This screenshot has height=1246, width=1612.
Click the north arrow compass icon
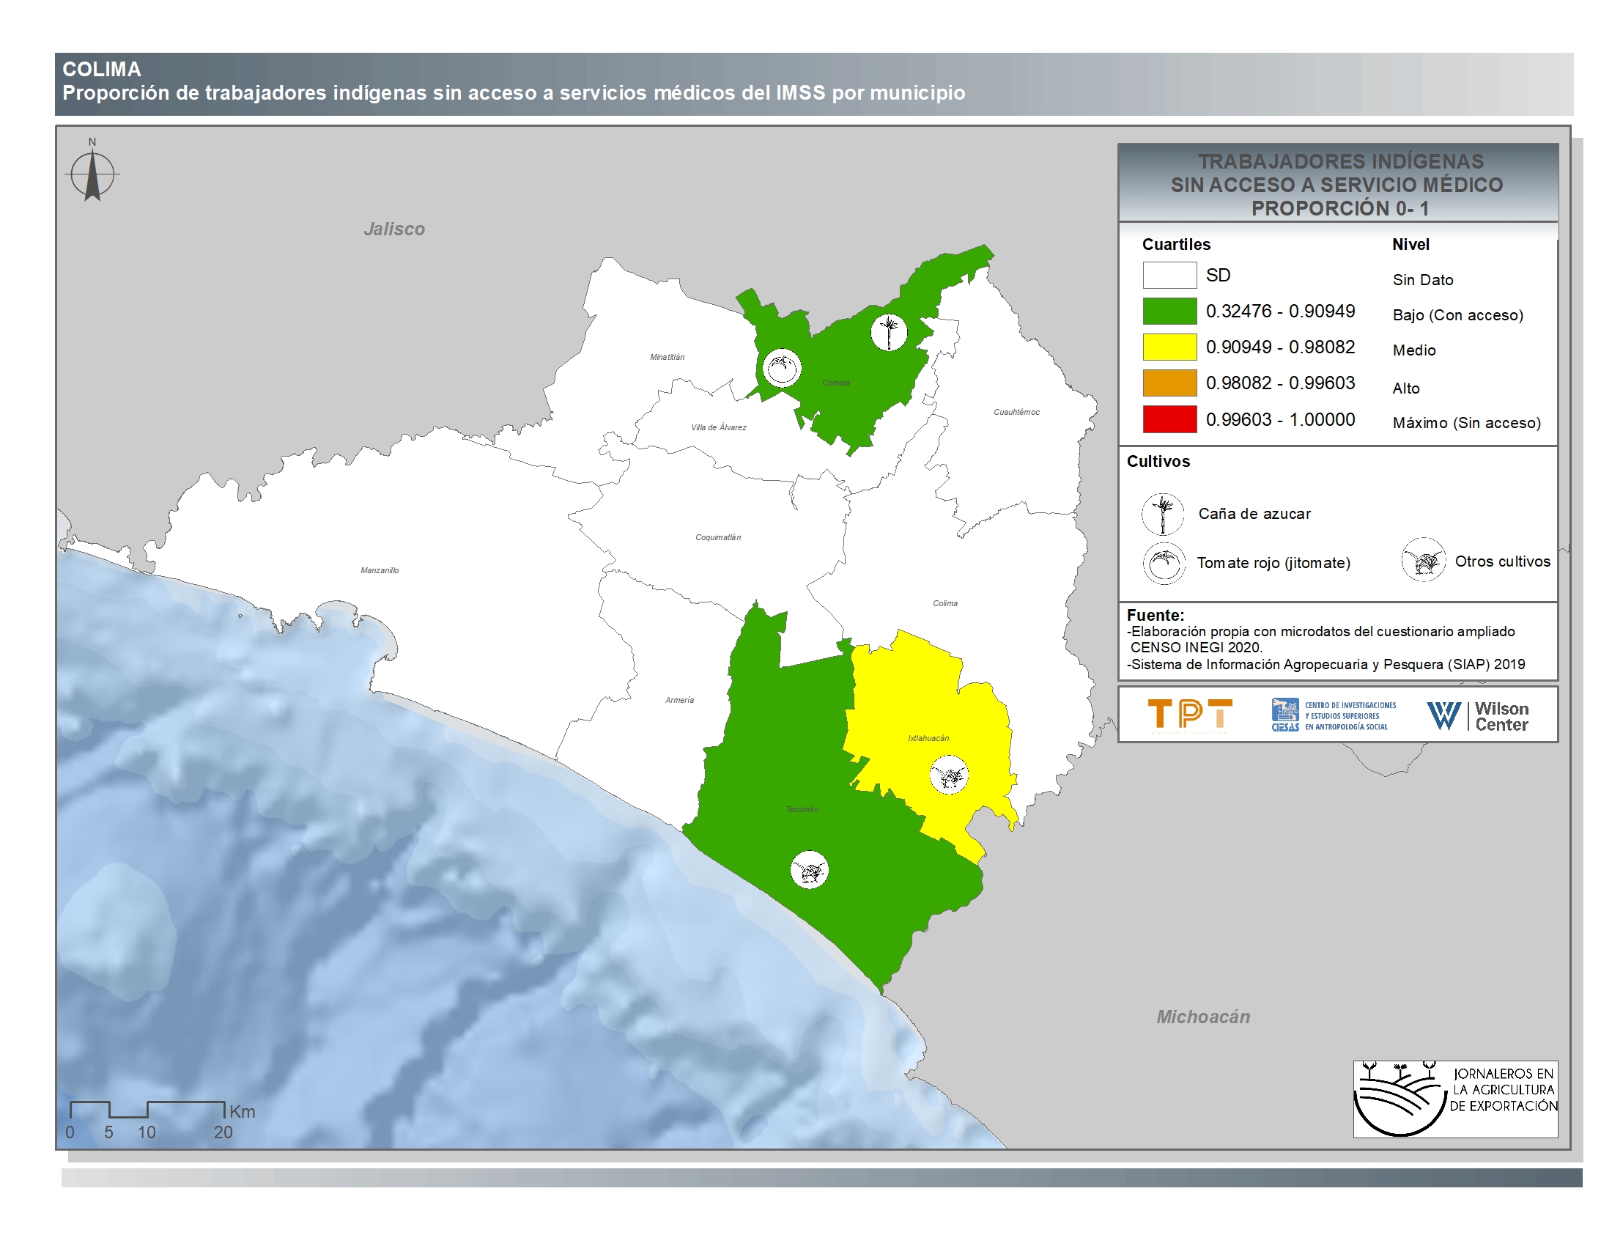coord(92,175)
